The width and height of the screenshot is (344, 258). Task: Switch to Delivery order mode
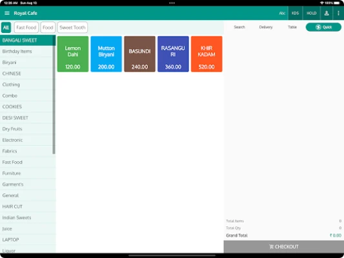click(x=266, y=27)
